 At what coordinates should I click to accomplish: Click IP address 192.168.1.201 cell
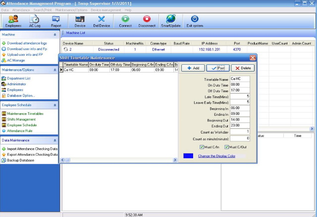click(210, 49)
